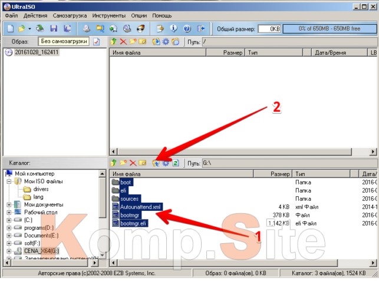Open the Помощь menu
Screen dimensions: 379x281
click(x=162, y=16)
